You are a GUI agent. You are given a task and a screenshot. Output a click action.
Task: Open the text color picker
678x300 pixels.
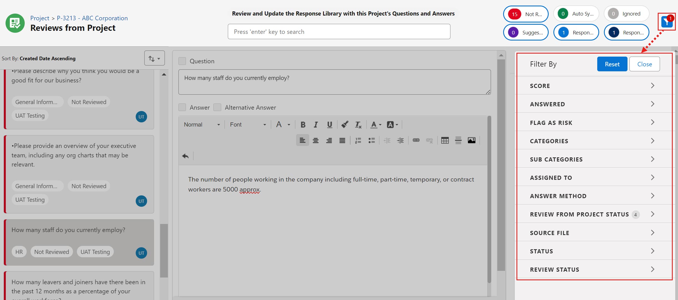376,125
